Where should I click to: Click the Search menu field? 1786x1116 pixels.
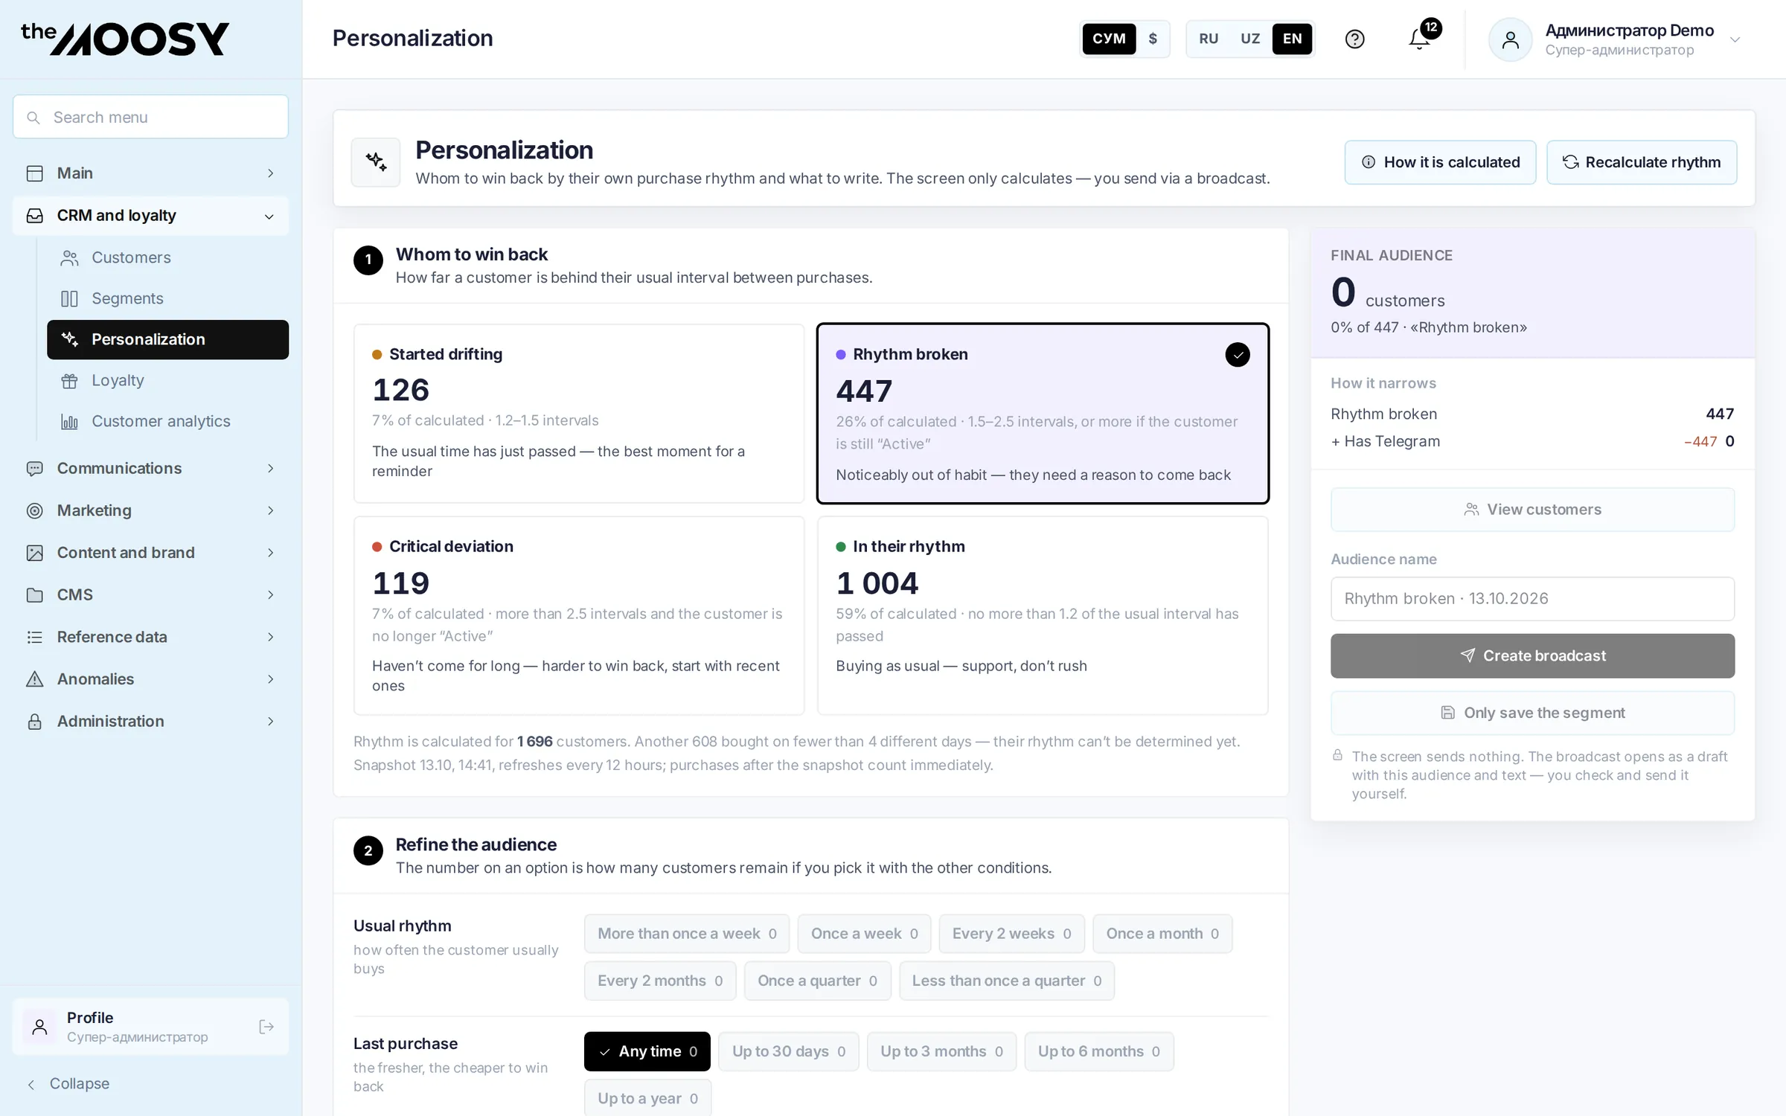tap(150, 117)
